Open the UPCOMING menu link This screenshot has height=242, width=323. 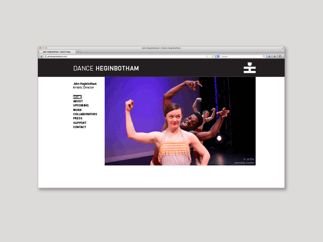[x=81, y=106]
